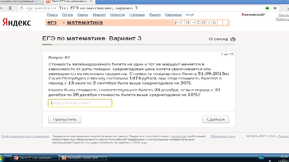Screen dimensions: 289x162
Task: Switch to the онлайн тестирование tab
Action: point(21,1)
